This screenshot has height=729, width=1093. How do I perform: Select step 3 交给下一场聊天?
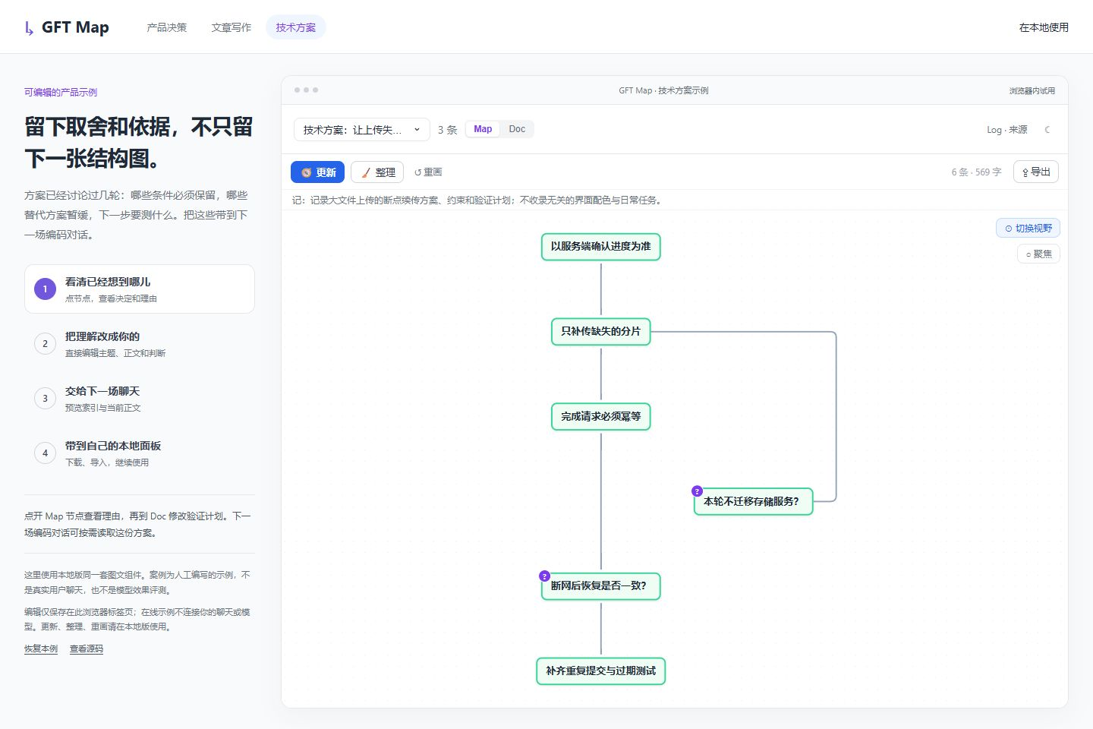point(140,399)
